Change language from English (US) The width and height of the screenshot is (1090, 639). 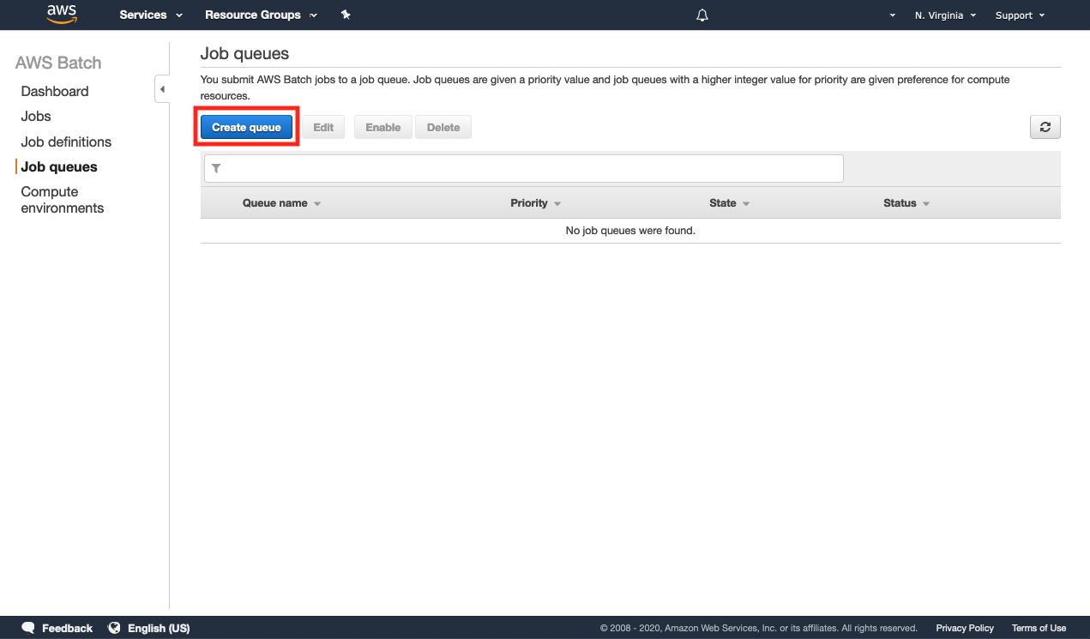(149, 628)
